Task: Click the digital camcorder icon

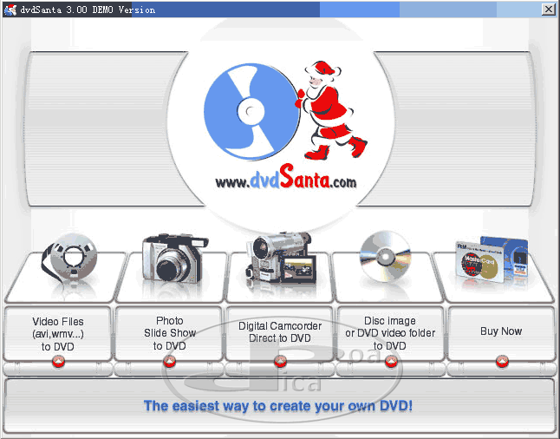Action: click(x=279, y=258)
